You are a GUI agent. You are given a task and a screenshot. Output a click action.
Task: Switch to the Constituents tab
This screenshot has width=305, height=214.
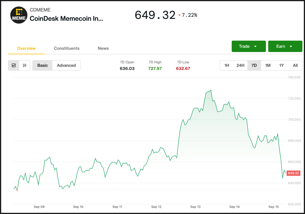pyautogui.click(x=67, y=48)
